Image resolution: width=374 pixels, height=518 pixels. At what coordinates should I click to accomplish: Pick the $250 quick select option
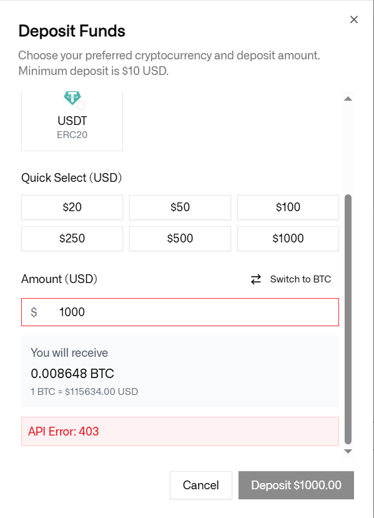pos(72,238)
